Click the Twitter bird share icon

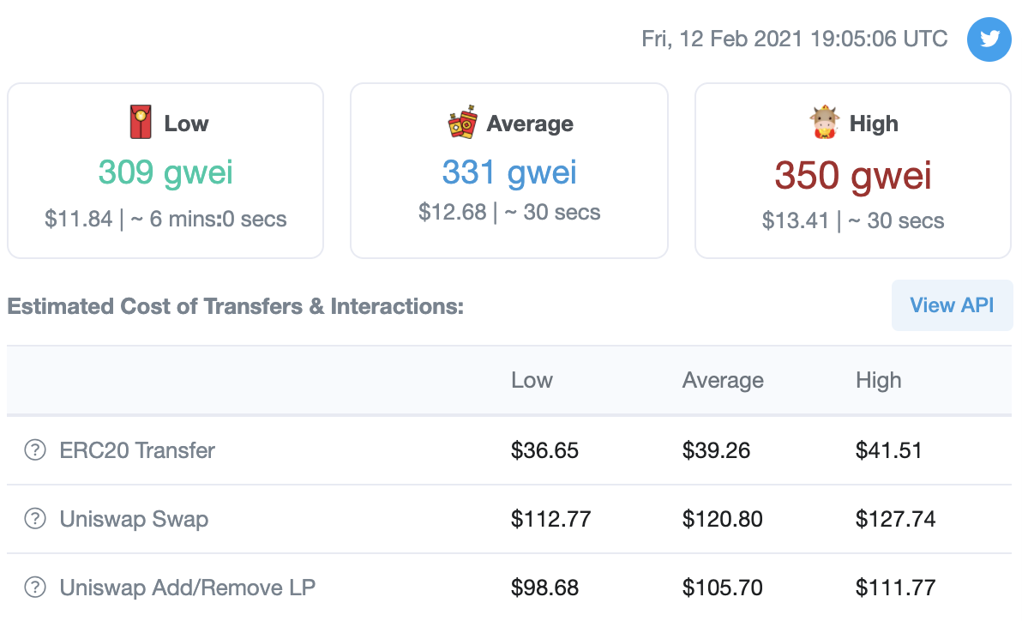[989, 39]
